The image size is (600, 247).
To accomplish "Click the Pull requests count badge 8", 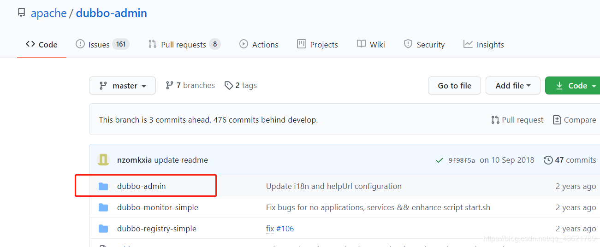I will tap(214, 44).
